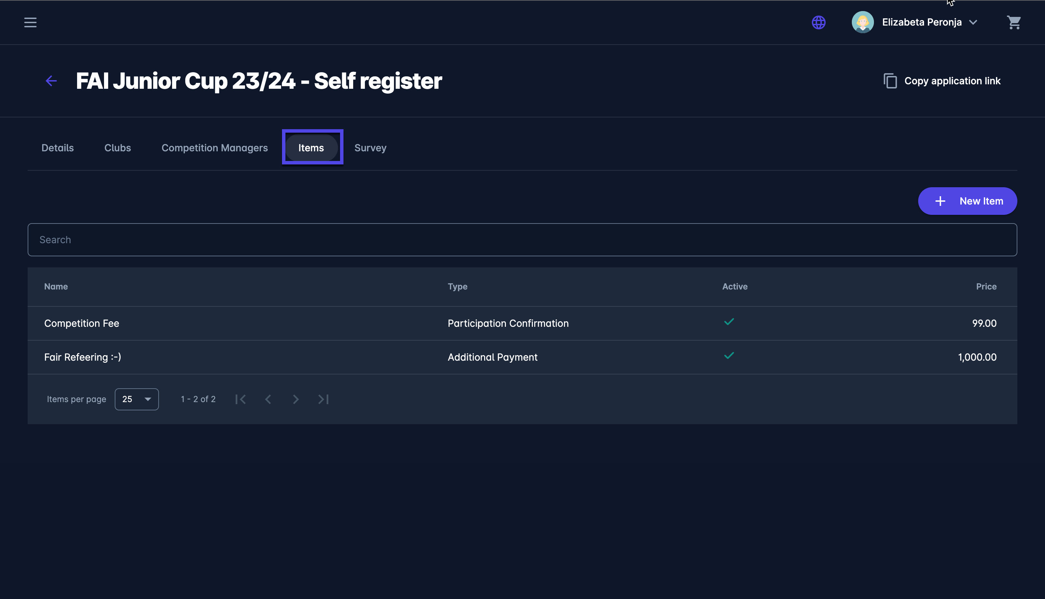Open the hamburger navigation menu
Image resolution: width=1045 pixels, height=599 pixels.
tap(30, 22)
